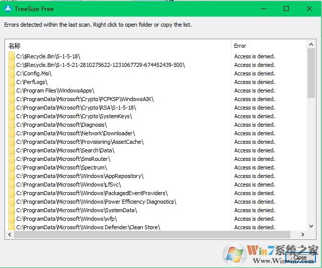Select path ending in Windows\wfp\

66,219
